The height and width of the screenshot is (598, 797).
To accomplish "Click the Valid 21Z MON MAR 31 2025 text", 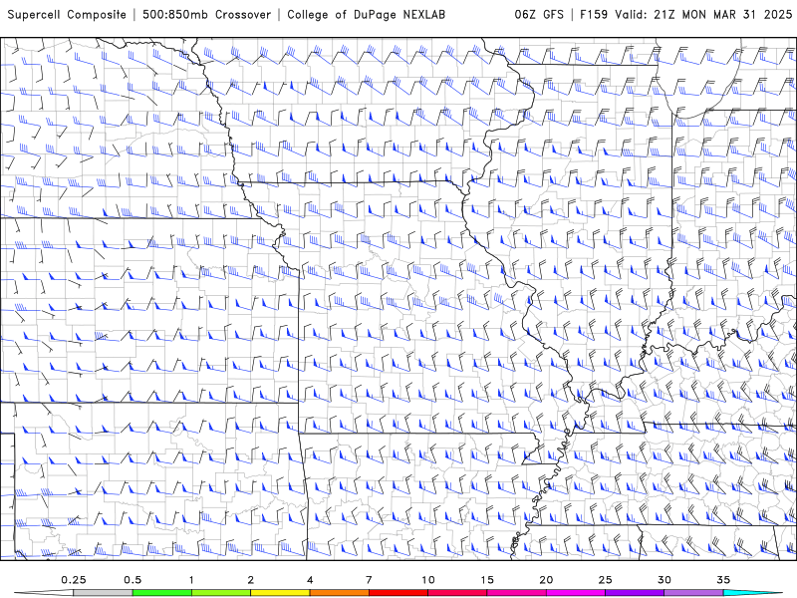I will (x=703, y=15).
